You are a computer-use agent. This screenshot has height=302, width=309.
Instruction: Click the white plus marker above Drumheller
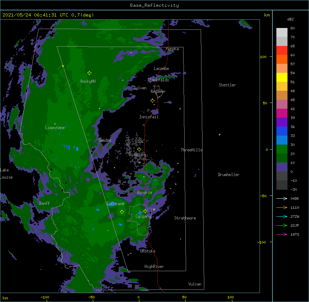pos(219,135)
